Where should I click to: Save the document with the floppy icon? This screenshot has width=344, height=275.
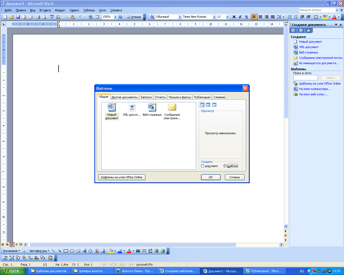tap(18, 17)
